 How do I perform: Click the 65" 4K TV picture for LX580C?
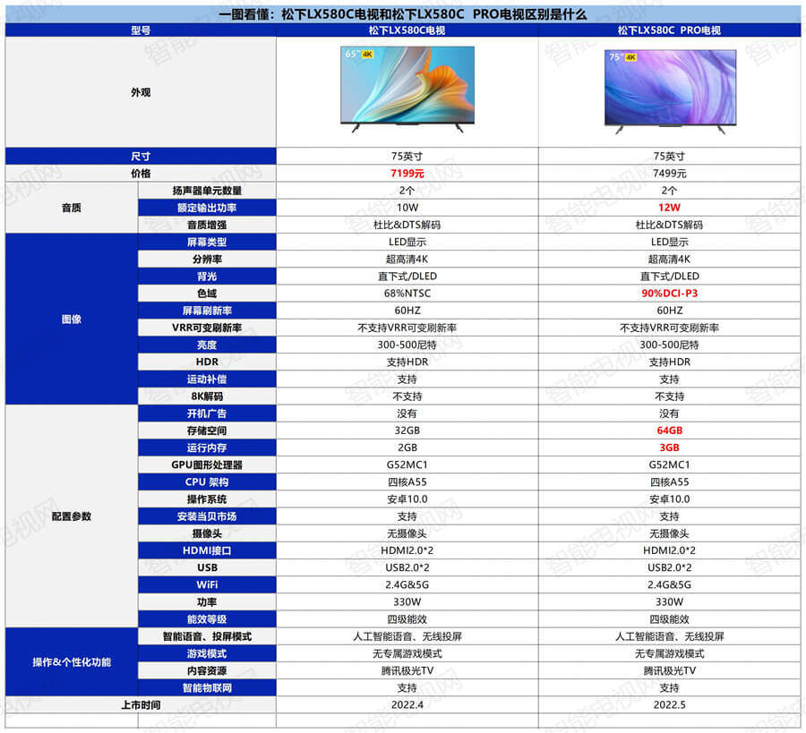tap(407, 89)
